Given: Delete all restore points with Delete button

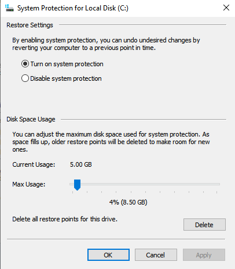Looking at the screenshot, I should (x=204, y=225).
